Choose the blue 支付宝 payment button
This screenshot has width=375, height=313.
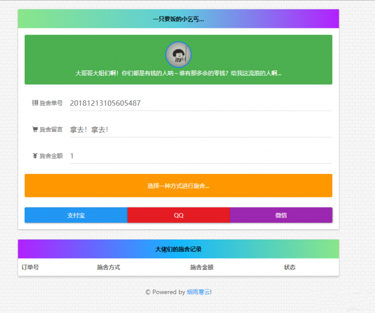point(76,215)
